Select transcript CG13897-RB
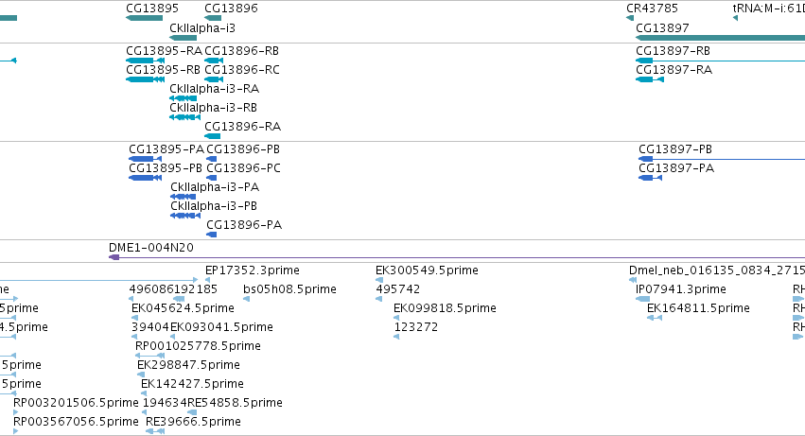Image resolution: width=805 pixels, height=436 pixels. [674, 51]
